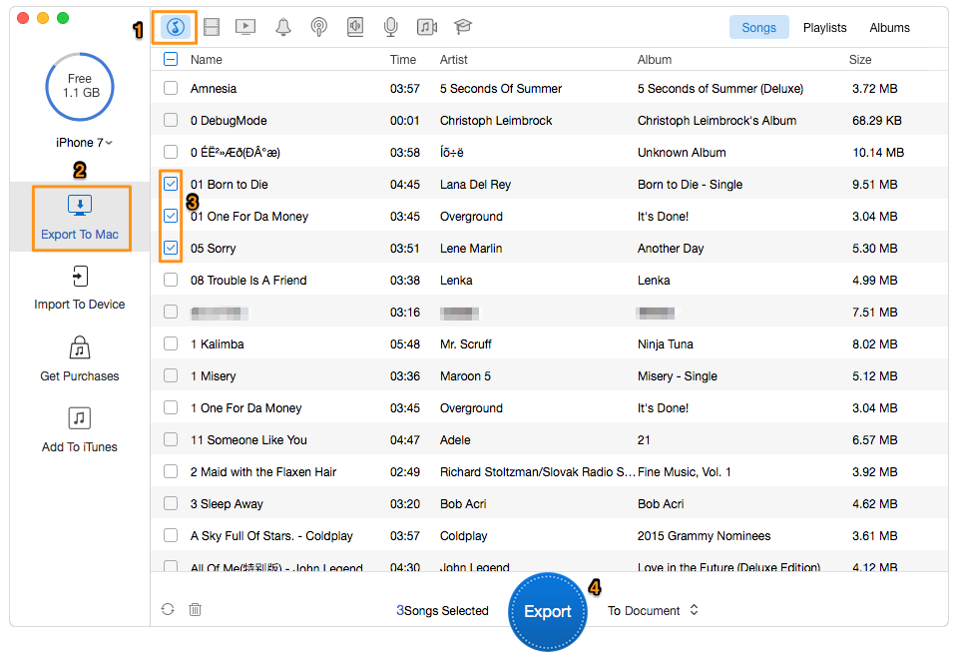Click artist Lenka

coord(456,280)
